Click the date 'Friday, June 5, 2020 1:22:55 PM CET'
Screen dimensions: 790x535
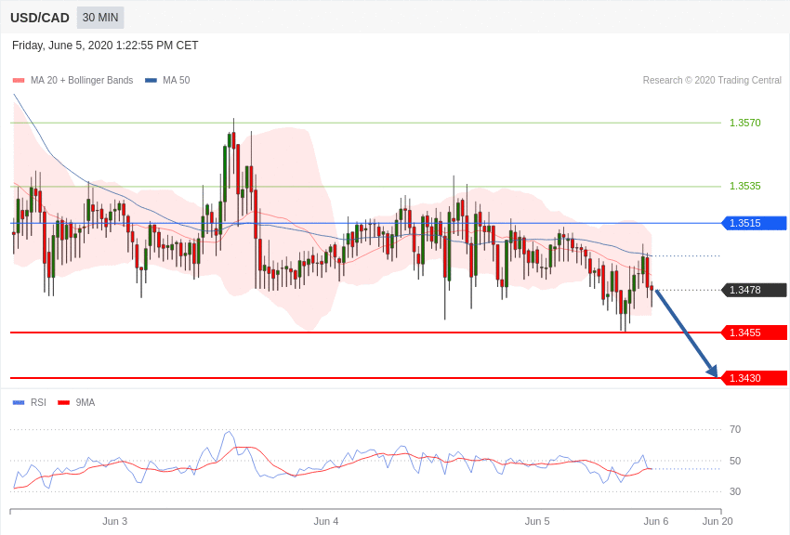105,46
